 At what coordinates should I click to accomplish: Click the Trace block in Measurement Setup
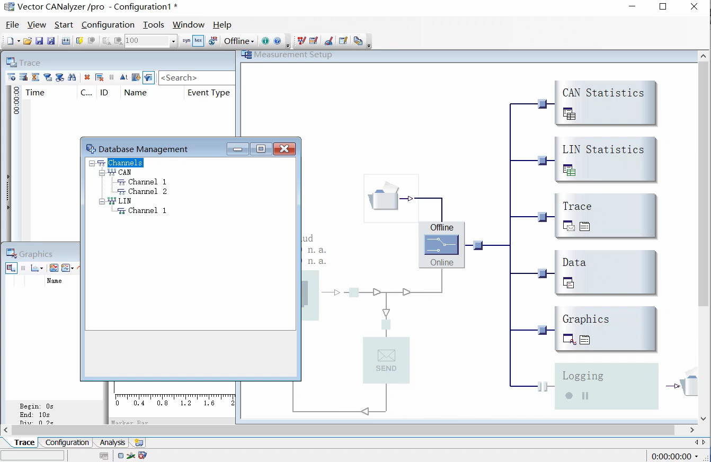coord(605,216)
